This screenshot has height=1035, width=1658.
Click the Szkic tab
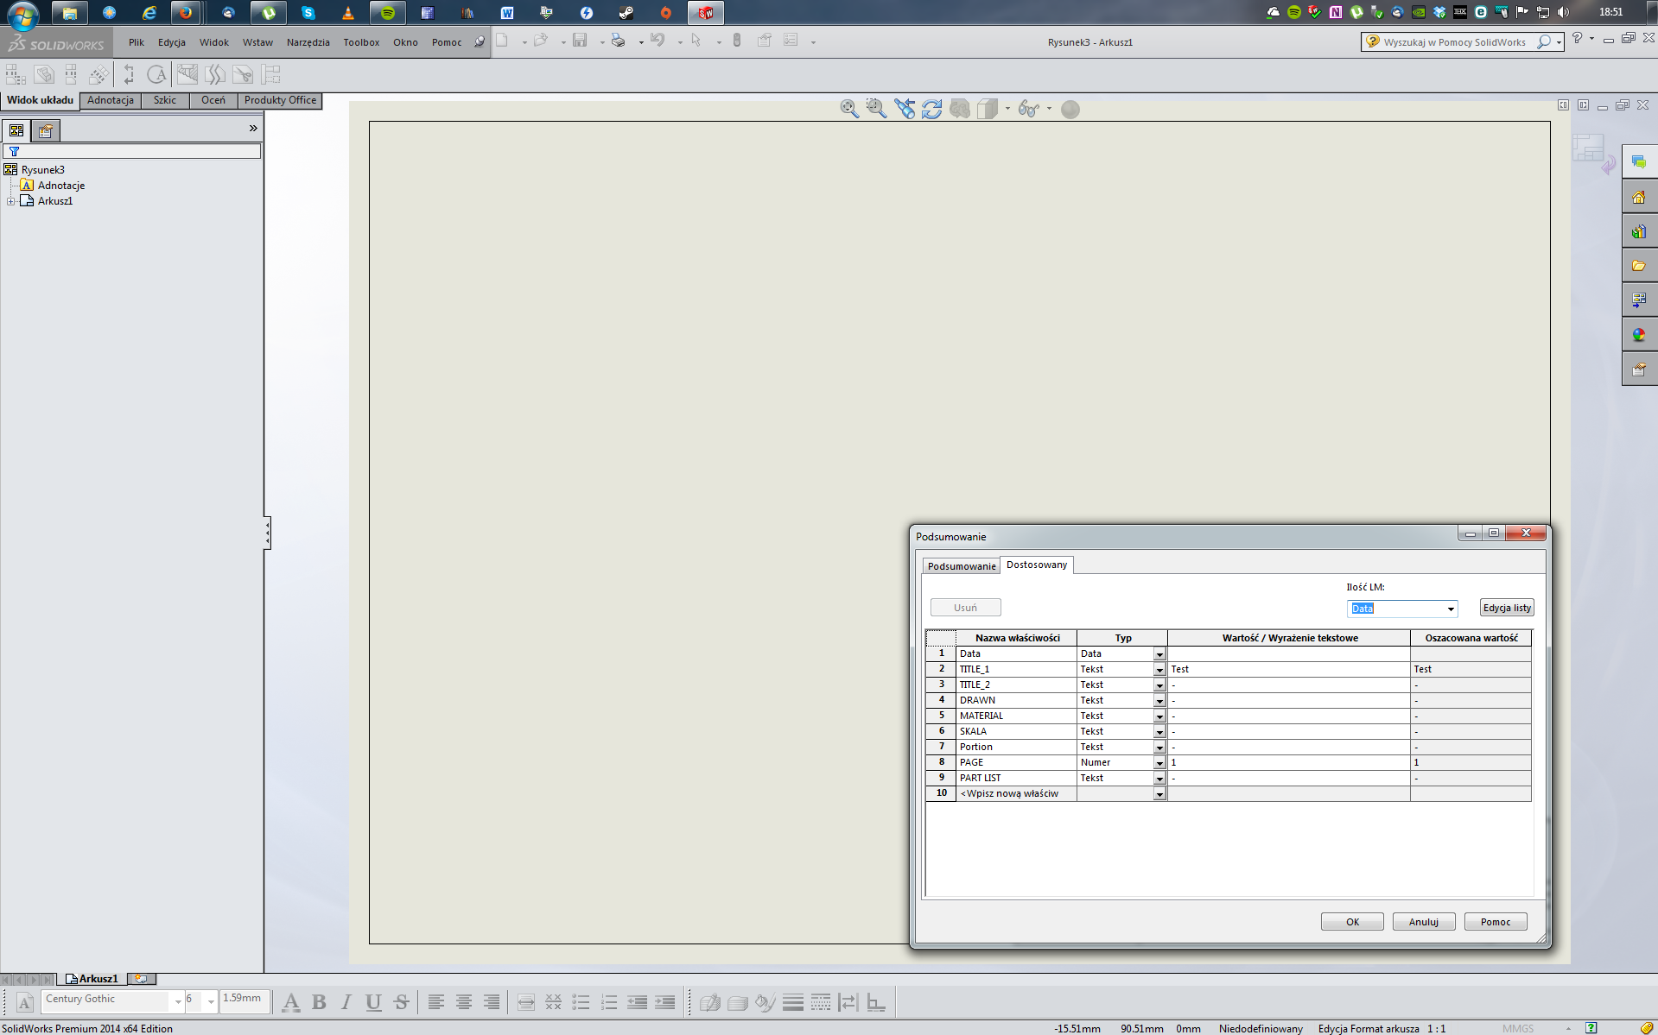coord(165,100)
